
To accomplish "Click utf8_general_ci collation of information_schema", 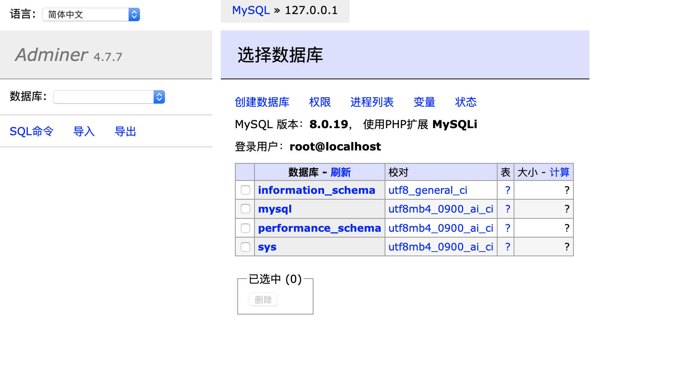I will tap(428, 190).
